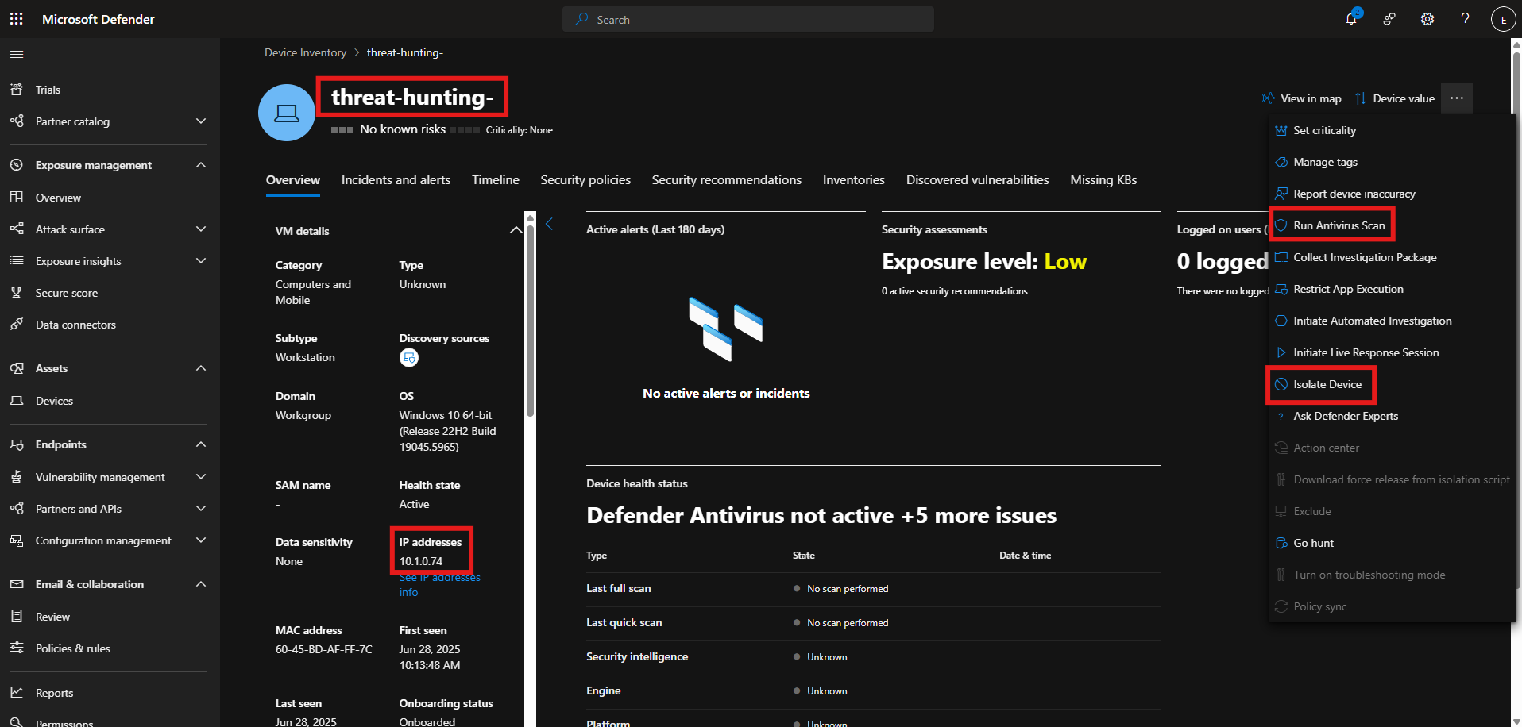This screenshot has width=1522, height=727.
Task: Click the Device Inventory breadcrumb link
Action: click(x=305, y=52)
